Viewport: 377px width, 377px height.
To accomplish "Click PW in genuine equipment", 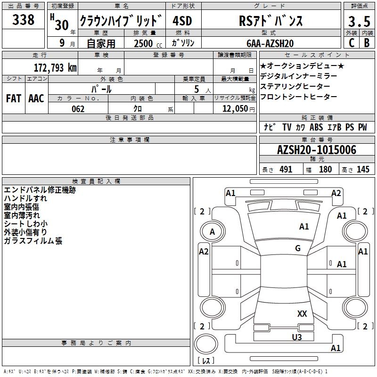I will click(x=362, y=127).
